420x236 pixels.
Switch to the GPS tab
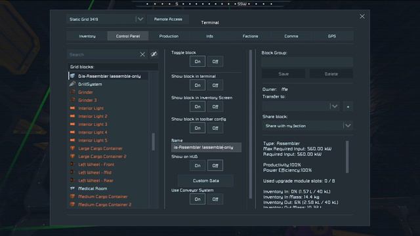pos(332,36)
